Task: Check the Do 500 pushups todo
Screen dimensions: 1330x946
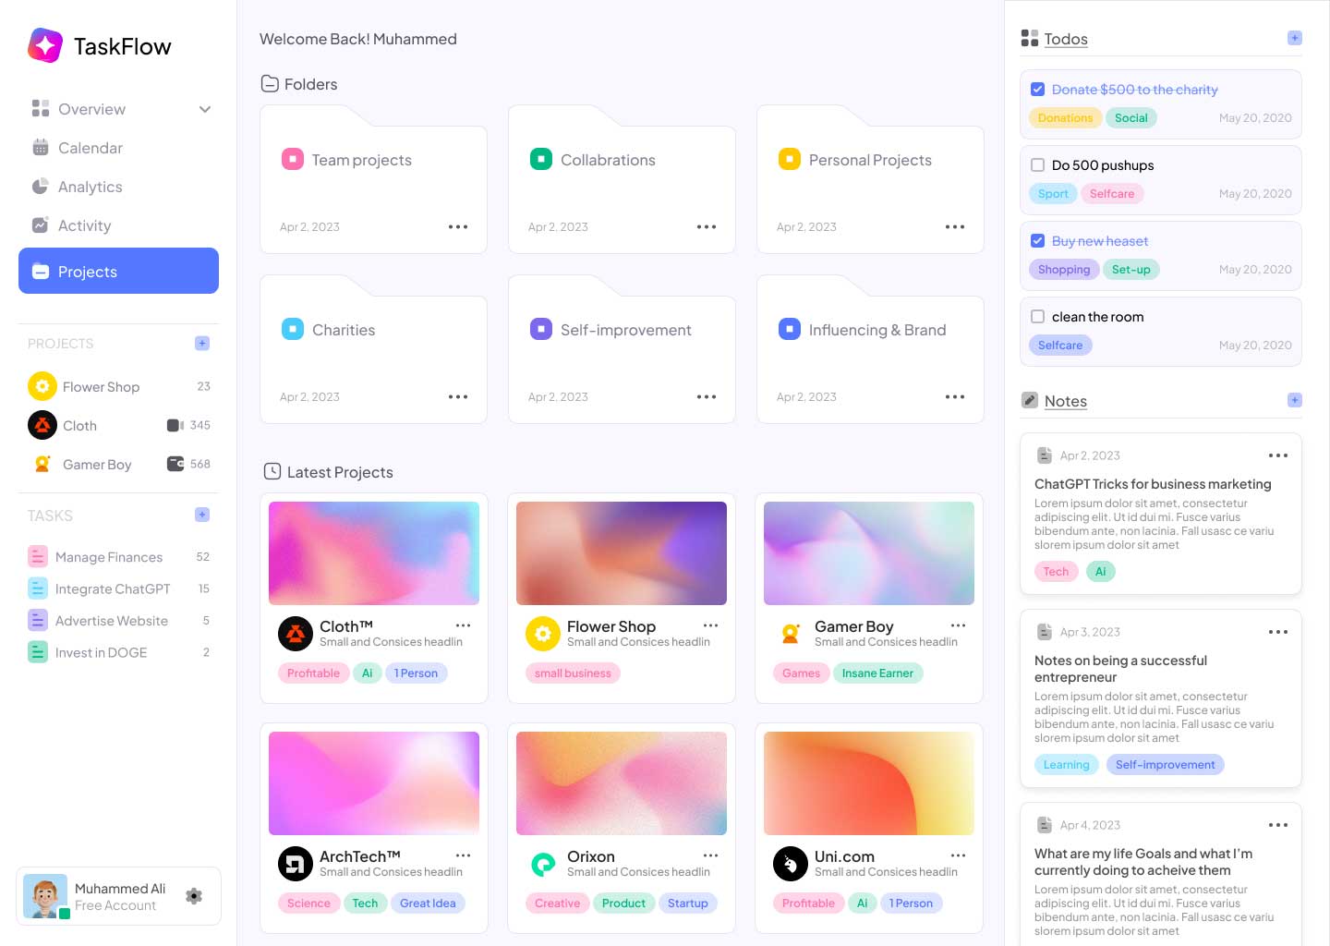Action: pos(1037,165)
